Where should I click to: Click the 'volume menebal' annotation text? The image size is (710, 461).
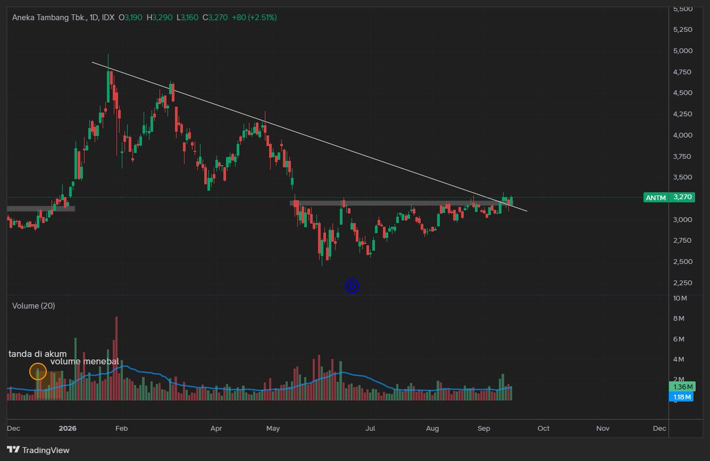(x=85, y=361)
